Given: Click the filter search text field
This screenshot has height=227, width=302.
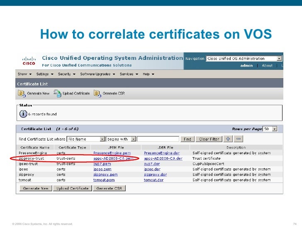Looking at the screenshot, I should pos(158,139).
